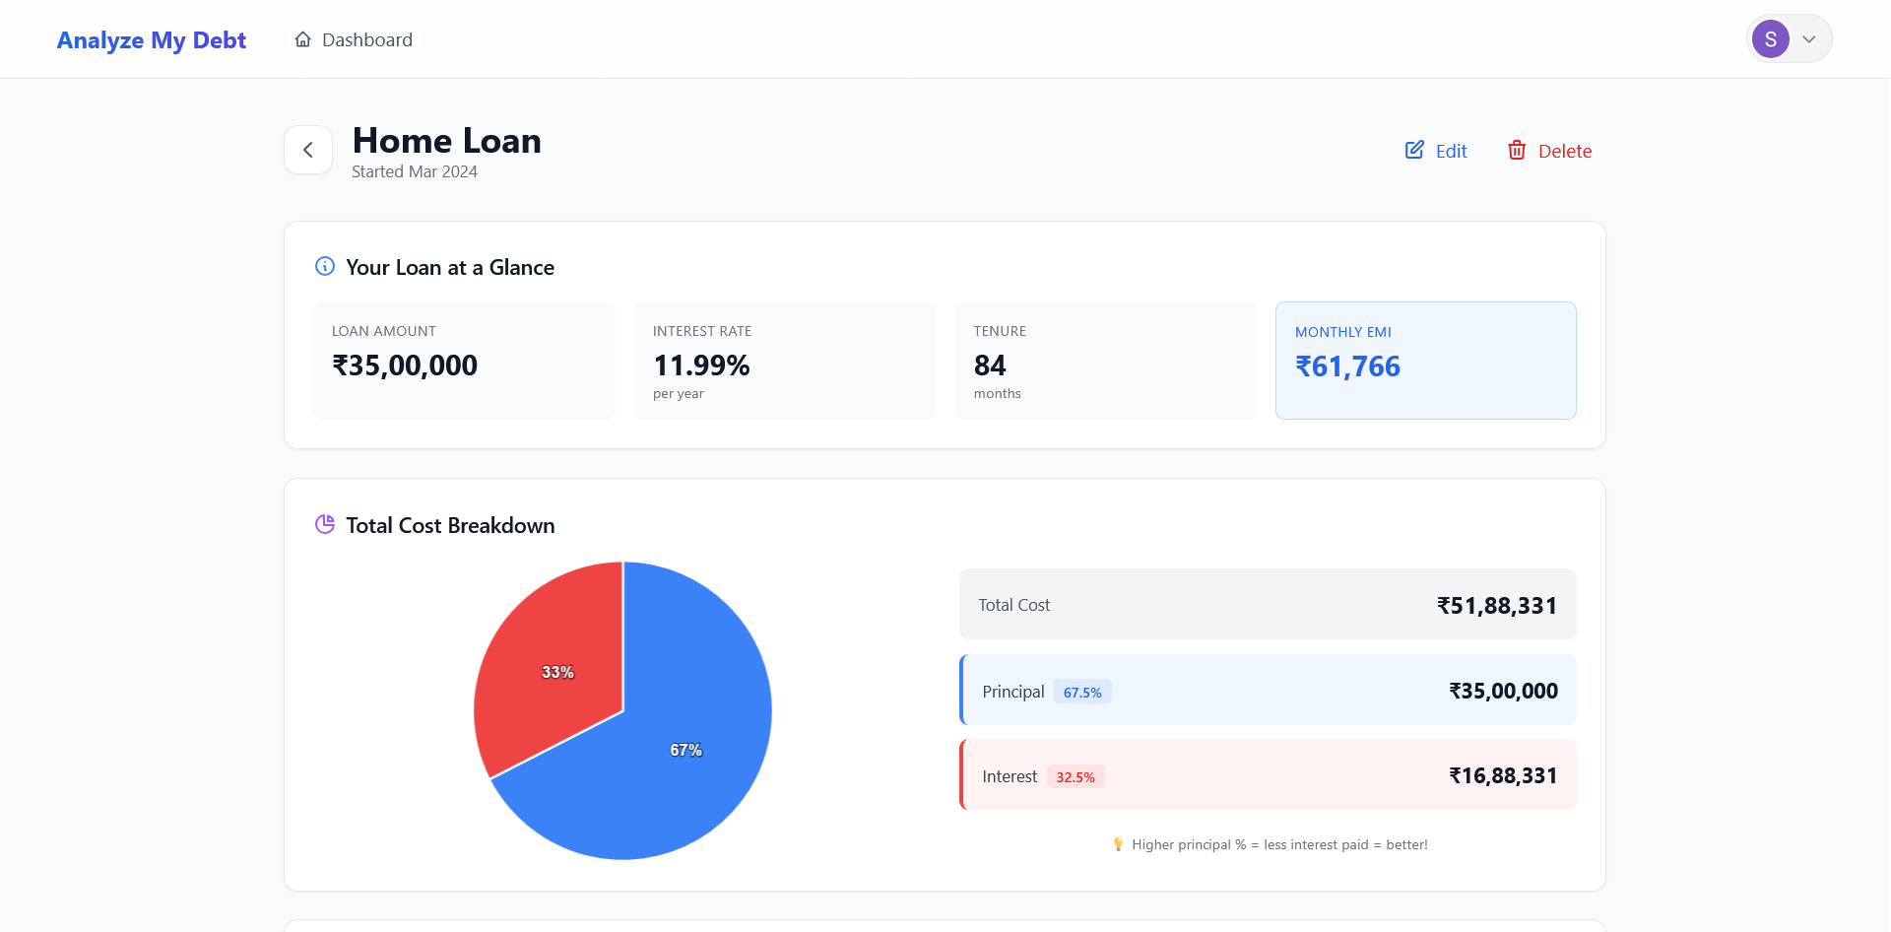This screenshot has height=932, width=1891.
Task: Select the Interest row showing ₹16,88,331
Action: point(1267,774)
